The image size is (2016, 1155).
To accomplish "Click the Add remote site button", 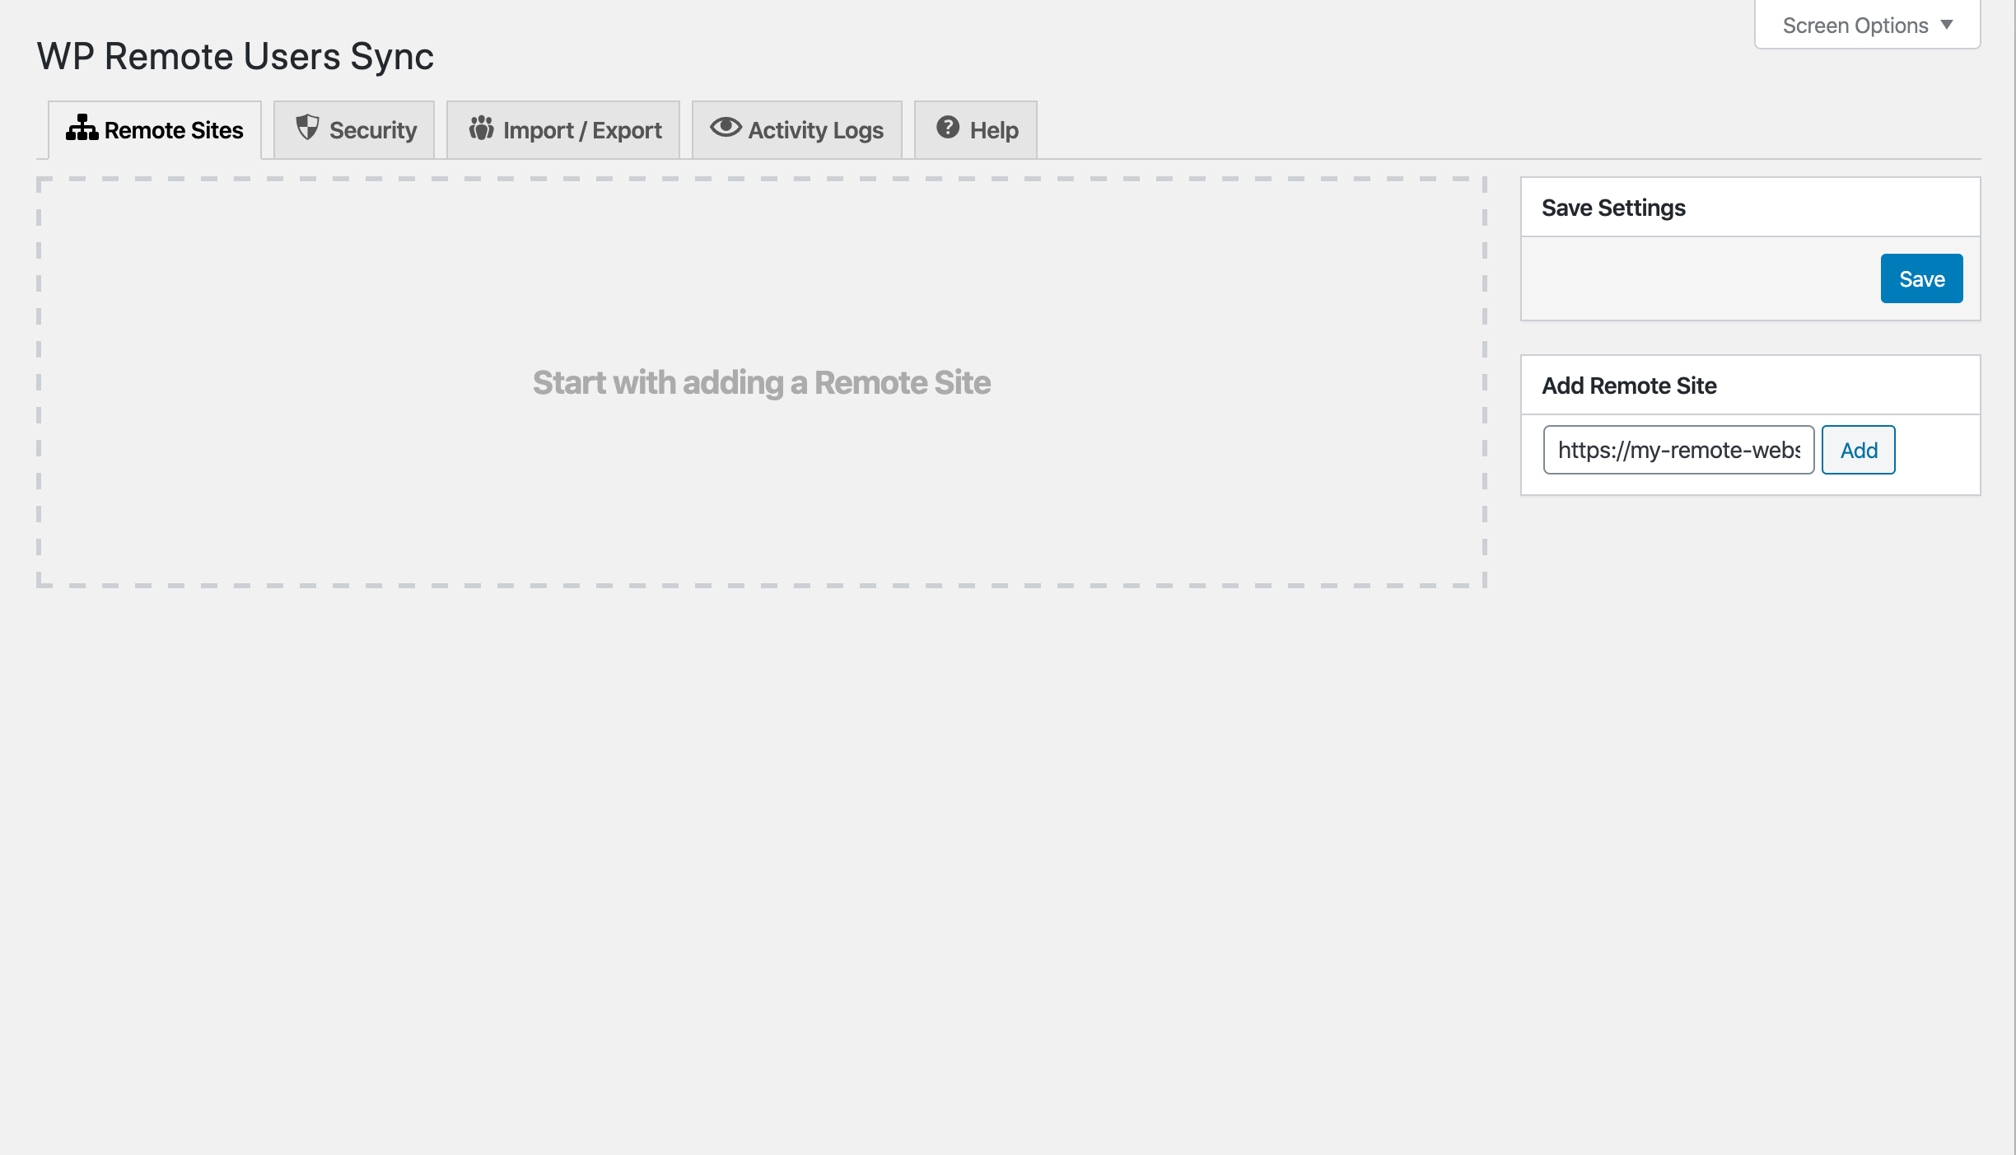I will coord(1858,450).
